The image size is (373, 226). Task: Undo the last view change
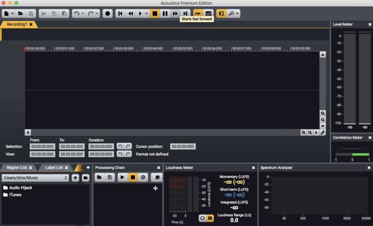point(120,154)
